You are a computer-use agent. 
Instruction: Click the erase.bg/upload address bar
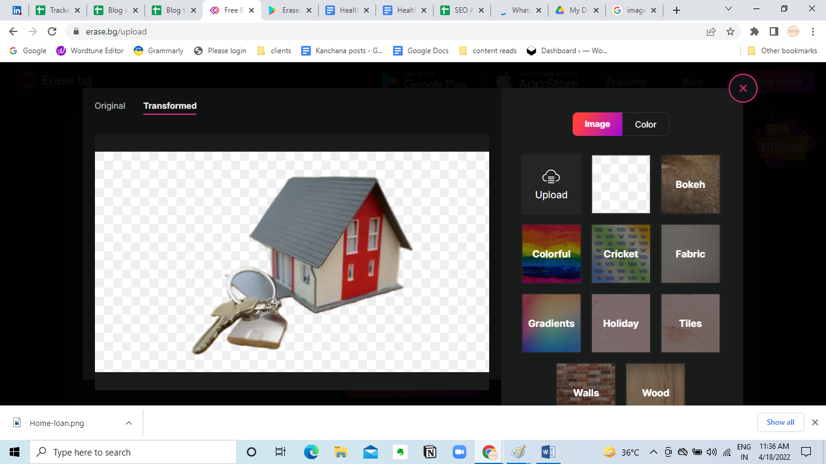coord(387,31)
